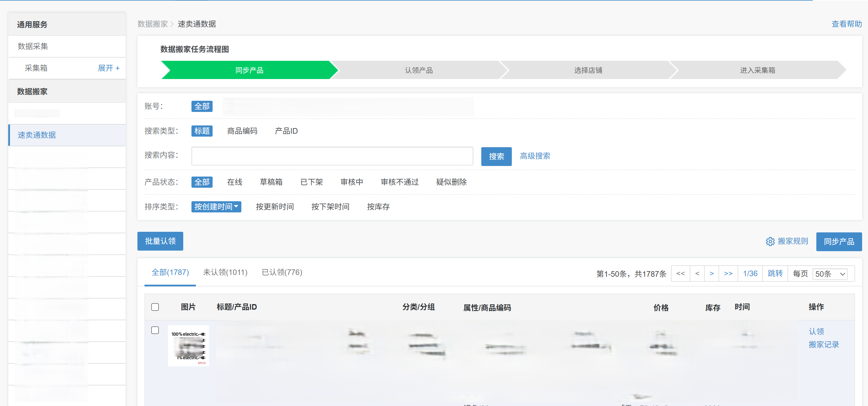Click the first product thumbnail image

[188, 346]
